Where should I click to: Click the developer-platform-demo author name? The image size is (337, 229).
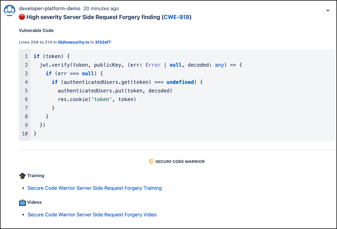(50, 9)
